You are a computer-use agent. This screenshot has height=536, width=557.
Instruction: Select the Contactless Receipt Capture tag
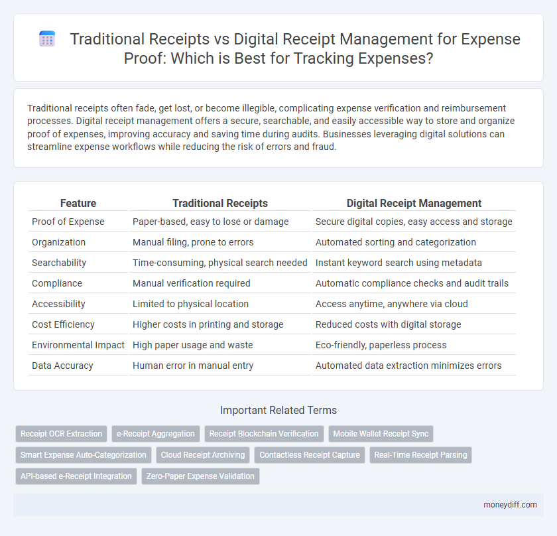pos(310,455)
